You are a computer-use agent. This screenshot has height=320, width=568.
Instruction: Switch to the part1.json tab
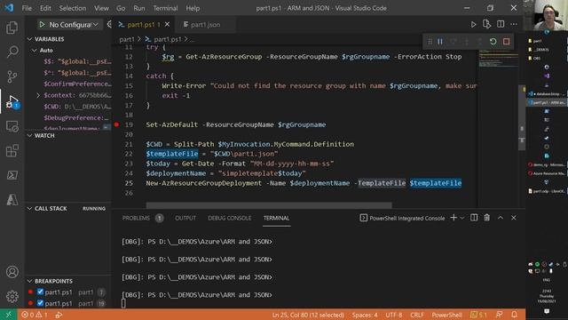point(205,25)
